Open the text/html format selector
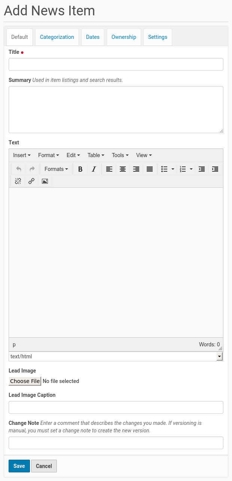This screenshot has height=481, width=232. (116, 356)
